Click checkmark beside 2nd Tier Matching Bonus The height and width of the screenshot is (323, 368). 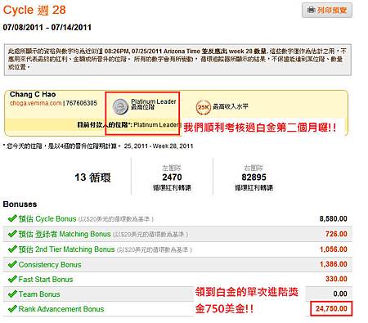tap(12, 249)
